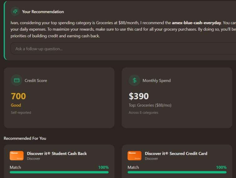The image size is (236, 178).
Task: Click the 'Good' credit rating label
Action: click(16, 105)
